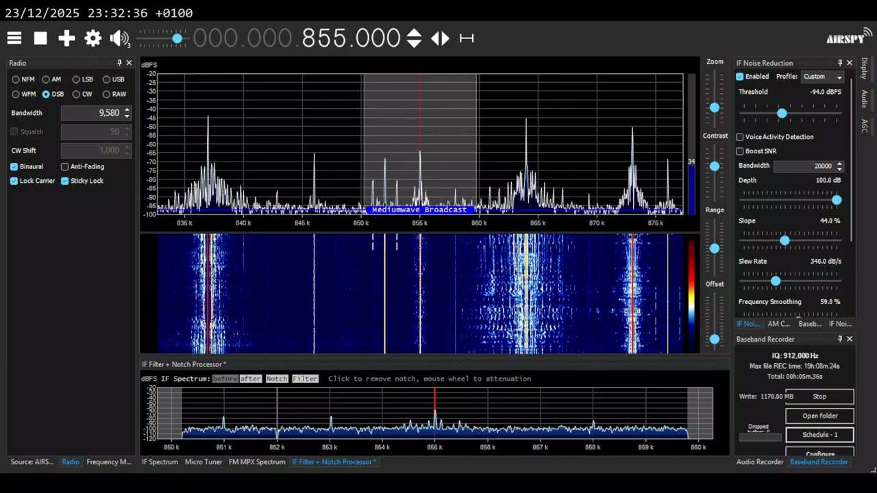This screenshot has height=493, width=877.
Task: Open the AGC side tab
Action: 865,126
